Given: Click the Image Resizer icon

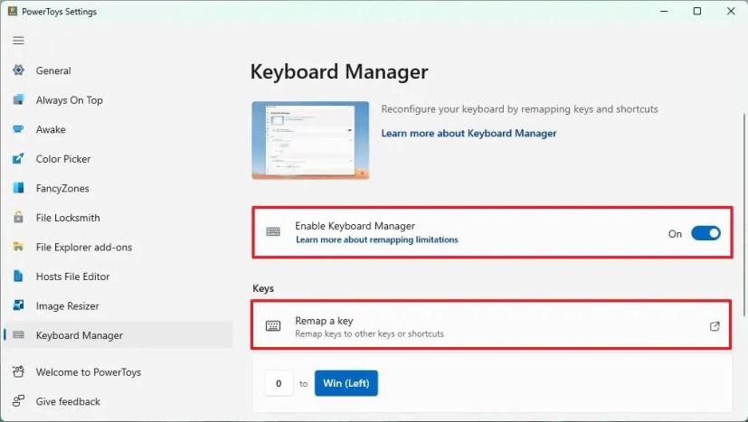Looking at the screenshot, I should (x=18, y=305).
